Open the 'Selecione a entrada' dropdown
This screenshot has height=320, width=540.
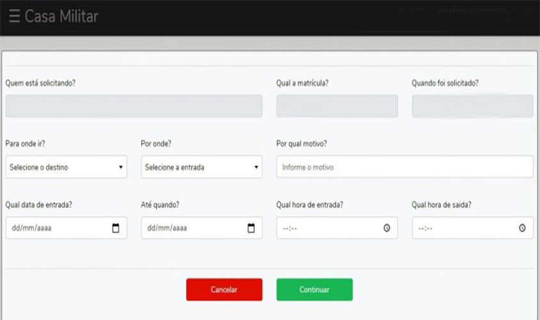click(202, 167)
